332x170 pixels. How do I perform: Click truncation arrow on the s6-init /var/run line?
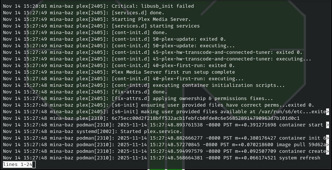328,112
